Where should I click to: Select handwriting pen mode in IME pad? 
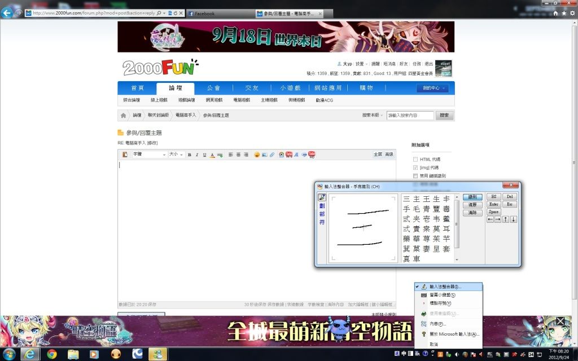tap(322, 197)
